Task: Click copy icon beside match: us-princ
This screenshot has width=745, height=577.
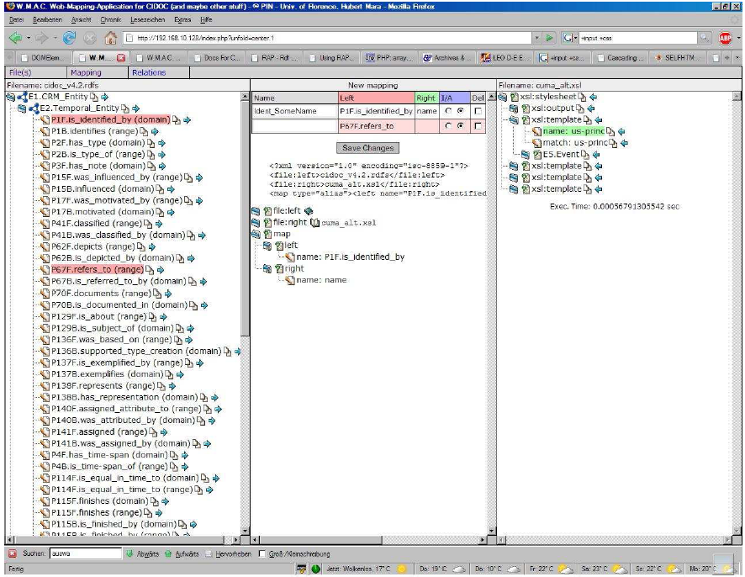Action: [613, 143]
